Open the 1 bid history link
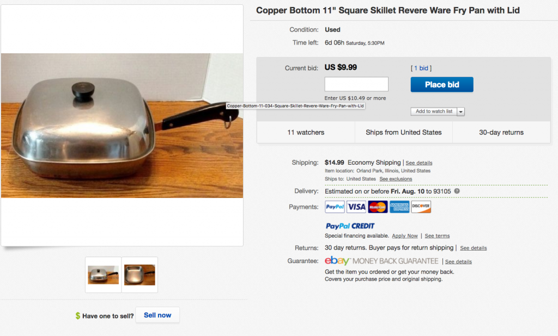This screenshot has height=336, width=558. [x=421, y=68]
